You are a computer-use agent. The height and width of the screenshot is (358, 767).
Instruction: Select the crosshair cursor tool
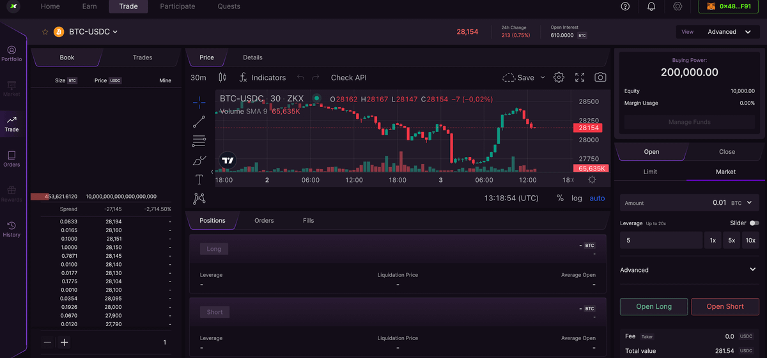tap(199, 102)
